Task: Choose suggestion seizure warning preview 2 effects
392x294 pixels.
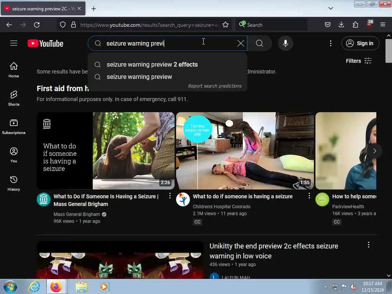Action: (168, 64)
